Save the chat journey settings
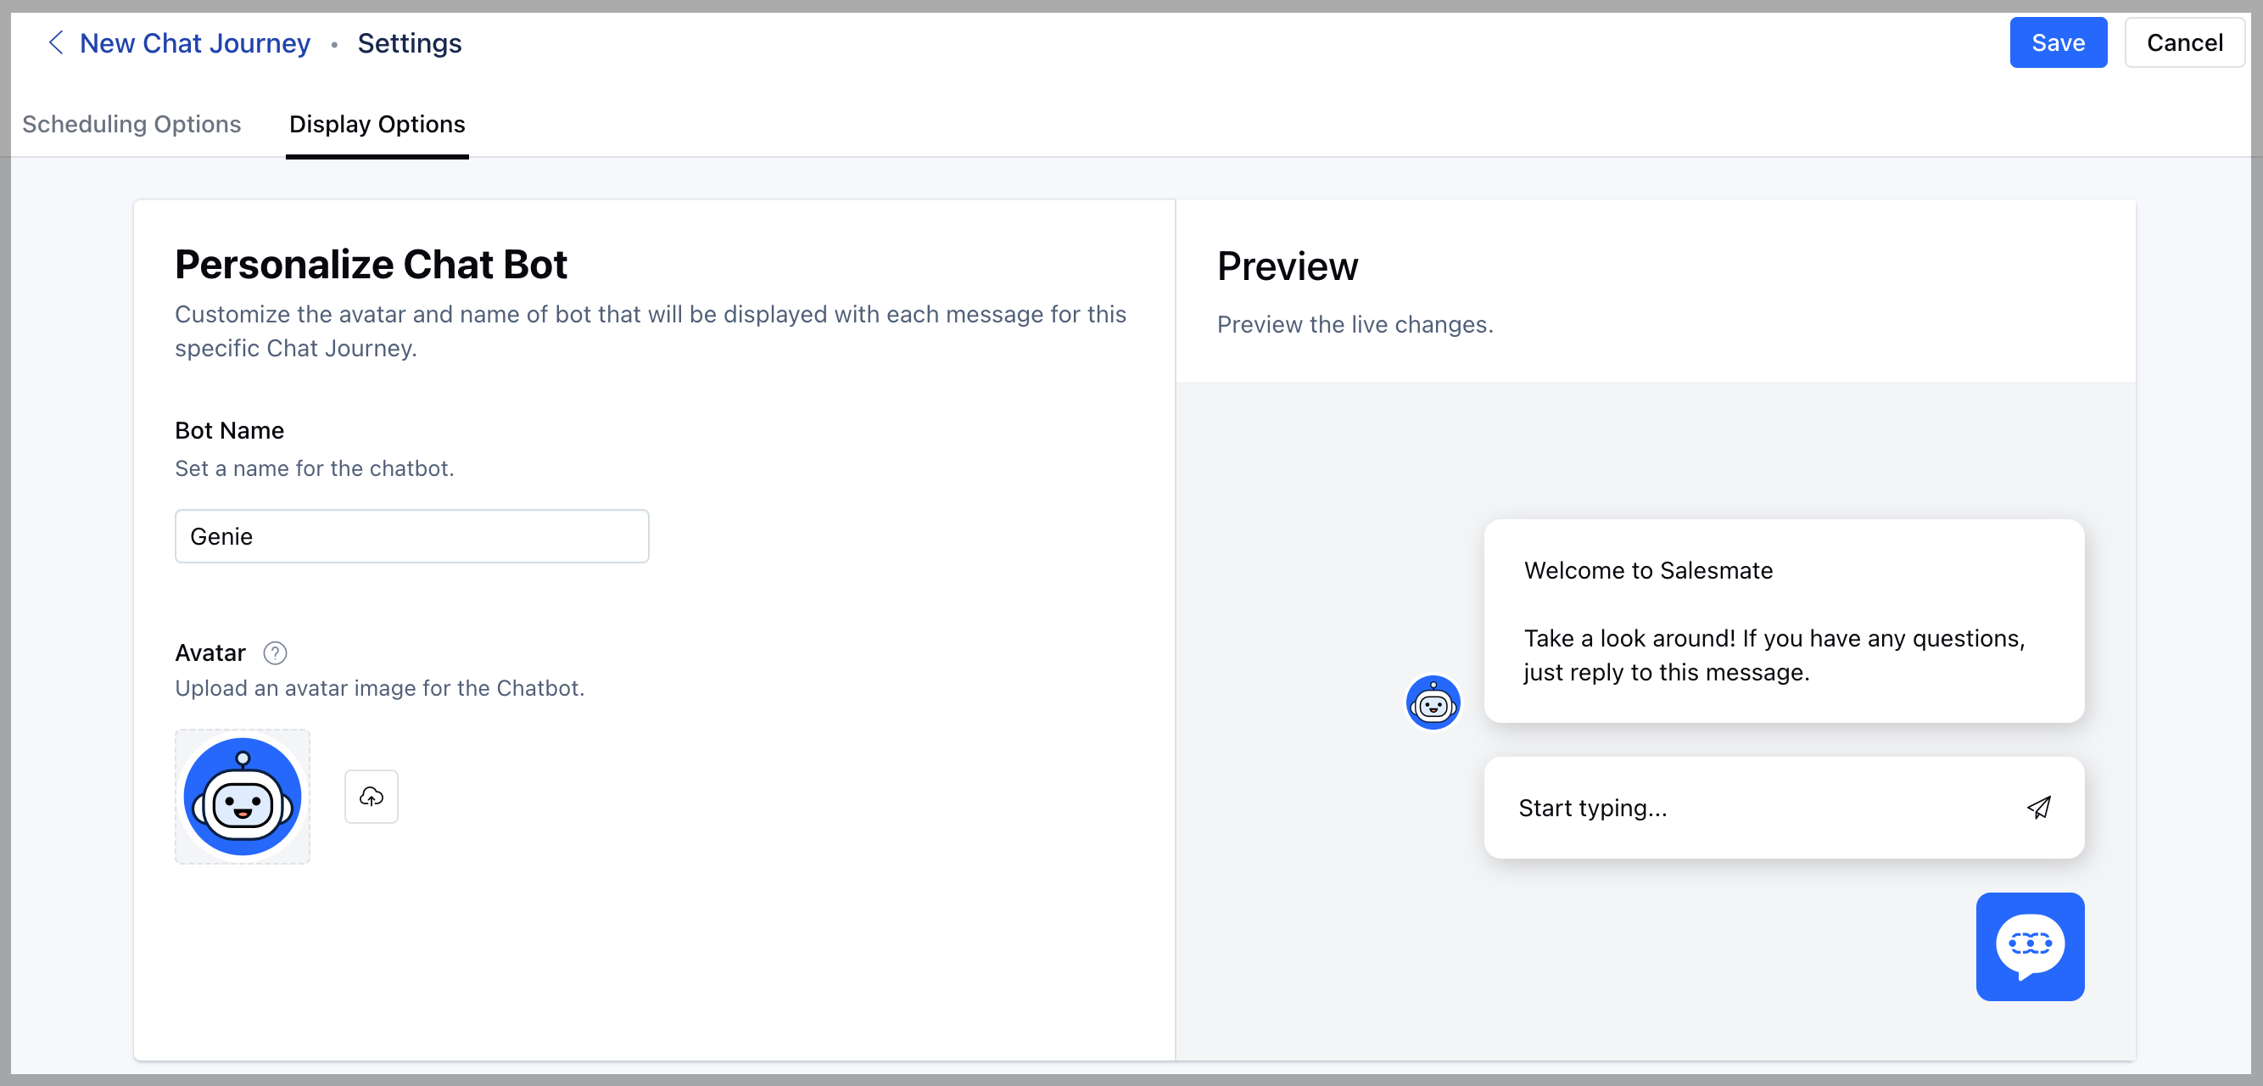This screenshot has width=2263, height=1086. click(2058, 42)
